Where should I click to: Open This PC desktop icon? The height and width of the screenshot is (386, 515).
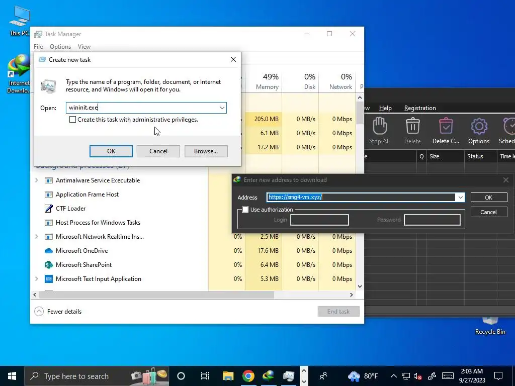20,20
